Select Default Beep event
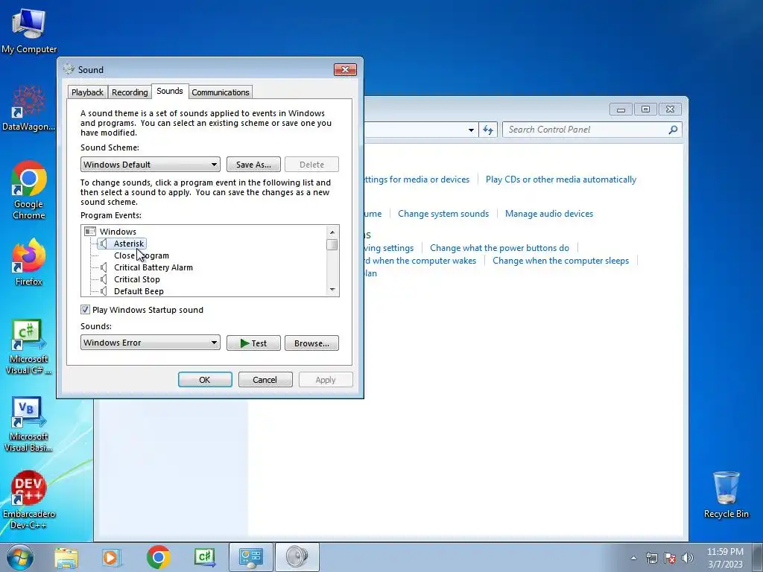 (x=139, y=291)
